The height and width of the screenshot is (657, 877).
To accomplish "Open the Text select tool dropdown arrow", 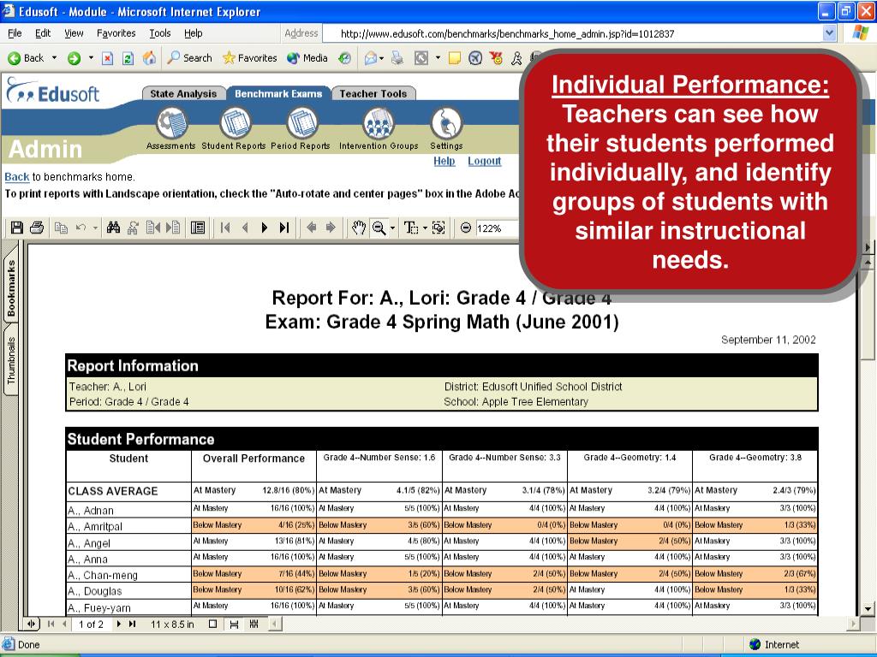I will (425, 228).
